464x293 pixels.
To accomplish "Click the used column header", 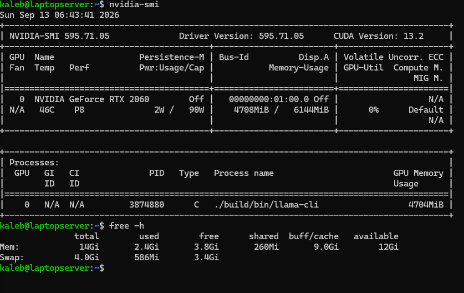I will pos(149,236).
